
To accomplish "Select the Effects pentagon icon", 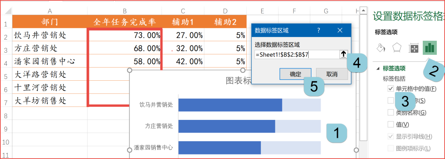I will (396, 48).
